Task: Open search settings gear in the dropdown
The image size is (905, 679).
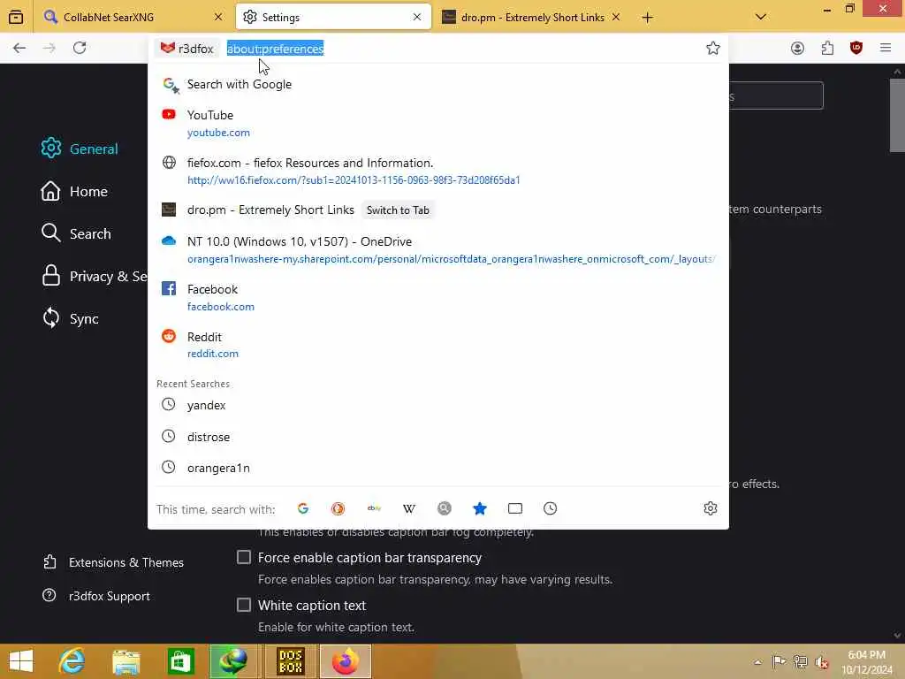Action: pyautogui.click(x=711, y=508)
